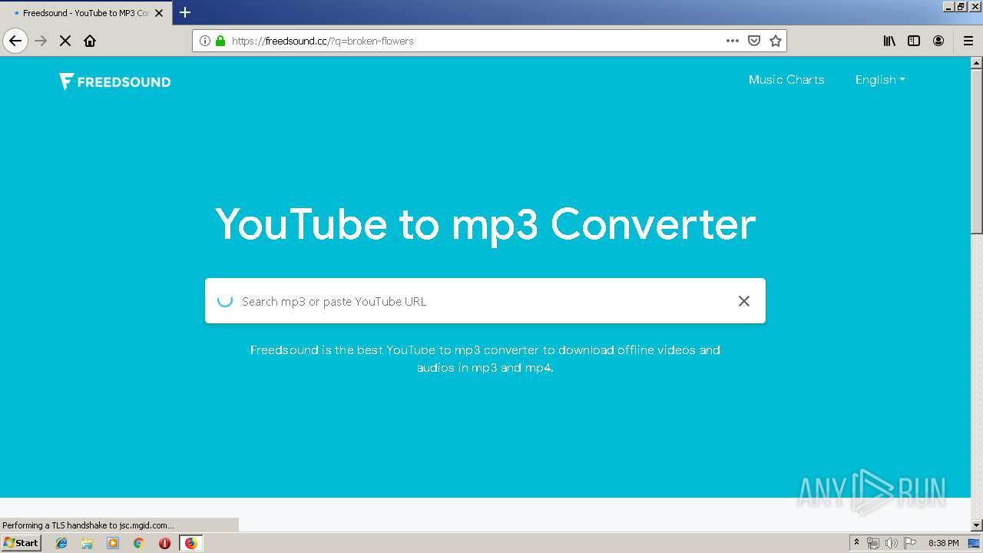Show the Firefox sidebars icon
The width and height of the screenshot is (983, 553).
click(x=914, y=41)
